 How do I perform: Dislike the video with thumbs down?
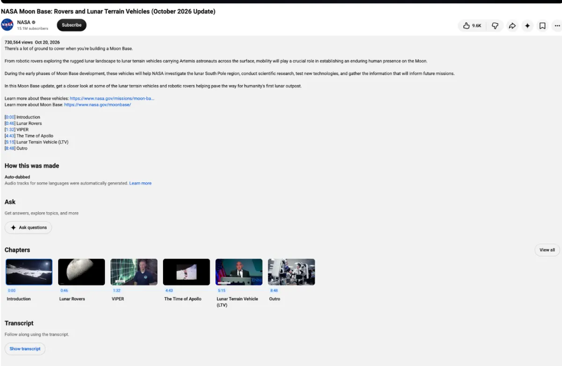tap(495, 26)
